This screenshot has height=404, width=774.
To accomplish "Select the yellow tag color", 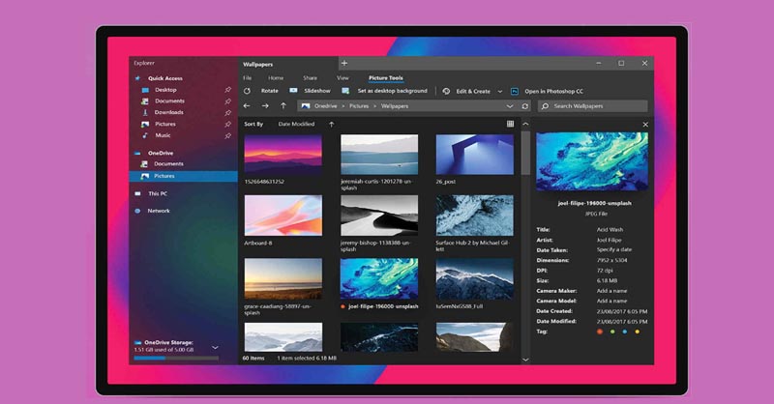I will pos(638,332).
